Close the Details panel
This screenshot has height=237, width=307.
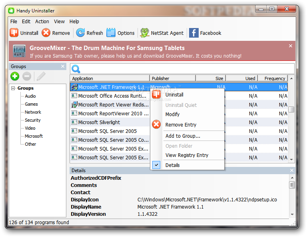click(x=292, y=171)
